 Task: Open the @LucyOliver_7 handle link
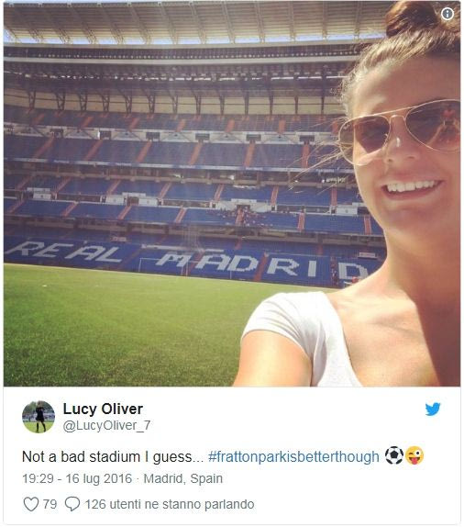tap(106, 425)
